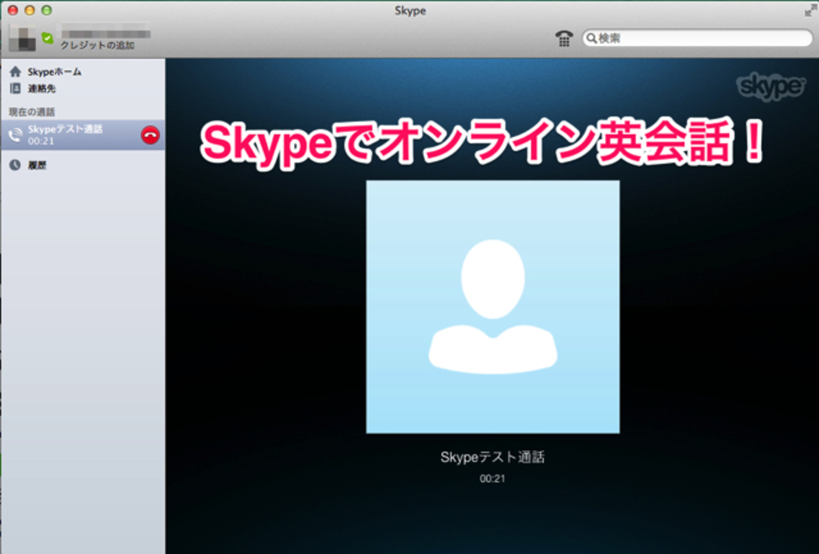
Task: Click the contacts book icon beside 連絡先
Action: pyautogui.click(x=16, y=89)
